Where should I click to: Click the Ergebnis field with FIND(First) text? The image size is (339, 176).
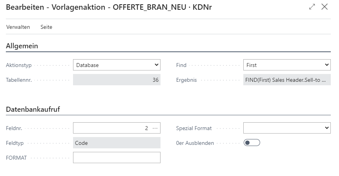(x=287, y=80)
